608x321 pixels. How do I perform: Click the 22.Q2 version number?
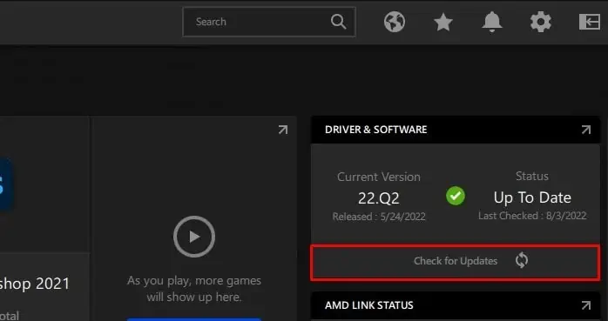(378, 198)
